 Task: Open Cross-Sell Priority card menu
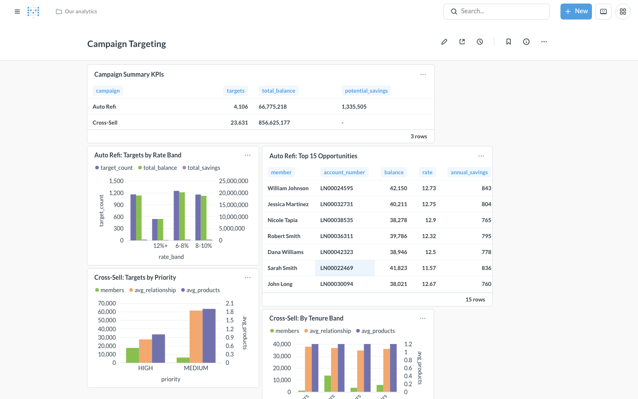tap(248, 278)
